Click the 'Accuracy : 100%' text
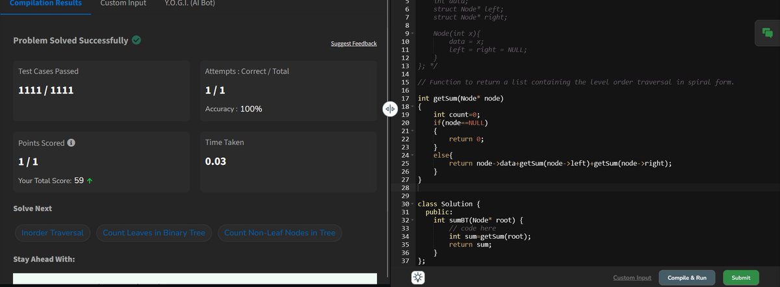Viewport: 780px width, 287px height. pos(234,109)
